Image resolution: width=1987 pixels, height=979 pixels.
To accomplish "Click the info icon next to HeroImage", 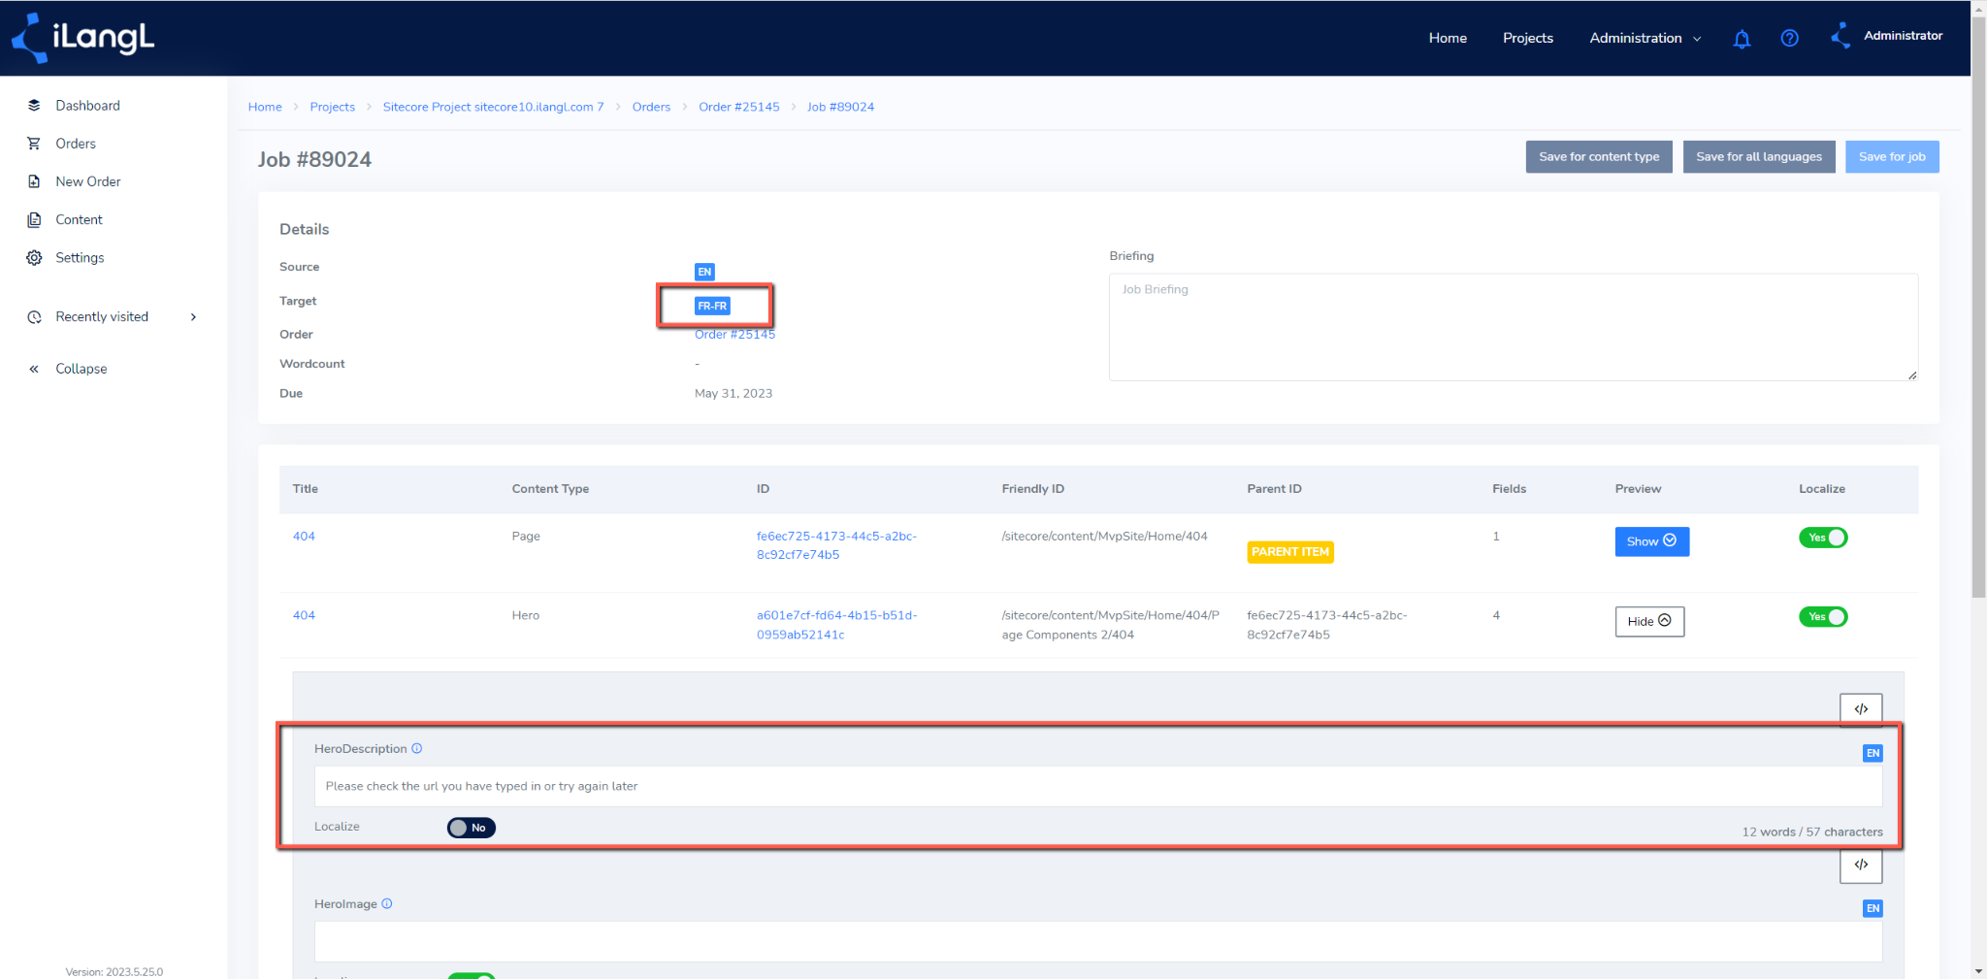I will 387,904.
